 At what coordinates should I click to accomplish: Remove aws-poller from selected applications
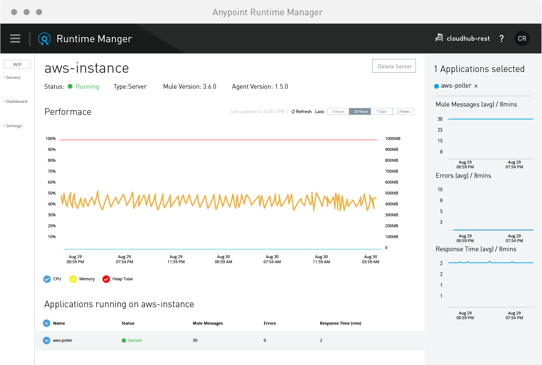pyautogui.click(x=476, y=86)
